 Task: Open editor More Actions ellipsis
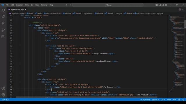(x=183, y=10)
